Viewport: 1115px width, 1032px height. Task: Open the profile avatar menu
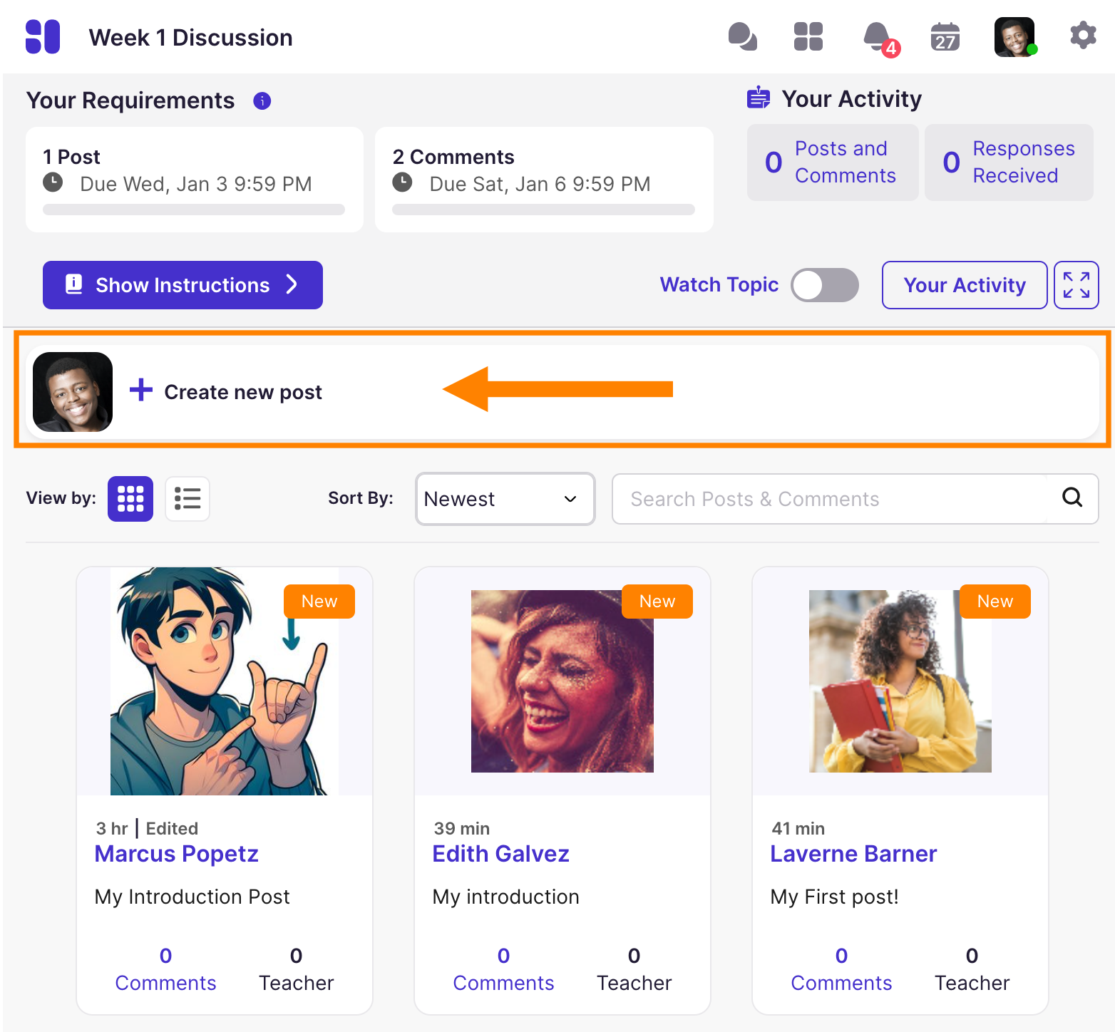pyautogui.click(x=1014, y=36)
